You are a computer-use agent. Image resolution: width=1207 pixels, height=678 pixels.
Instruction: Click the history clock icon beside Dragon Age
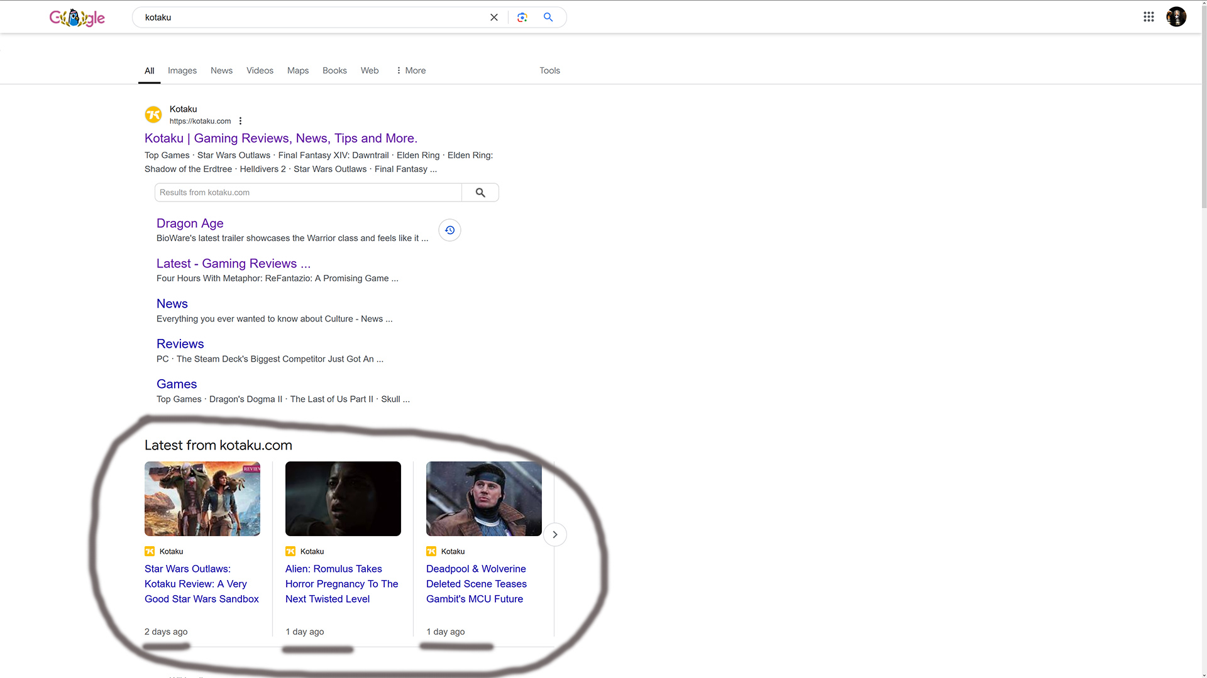[x=449, y=230]
